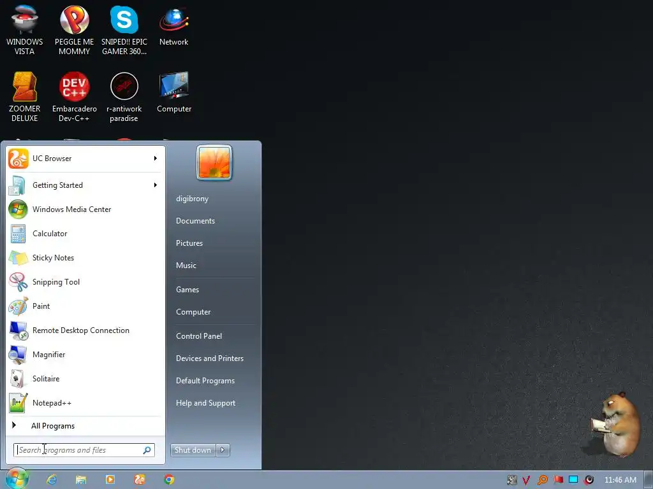Open Internet Explorer from the taskbar
Screen dimensions: 653x489
coord(52,479)
